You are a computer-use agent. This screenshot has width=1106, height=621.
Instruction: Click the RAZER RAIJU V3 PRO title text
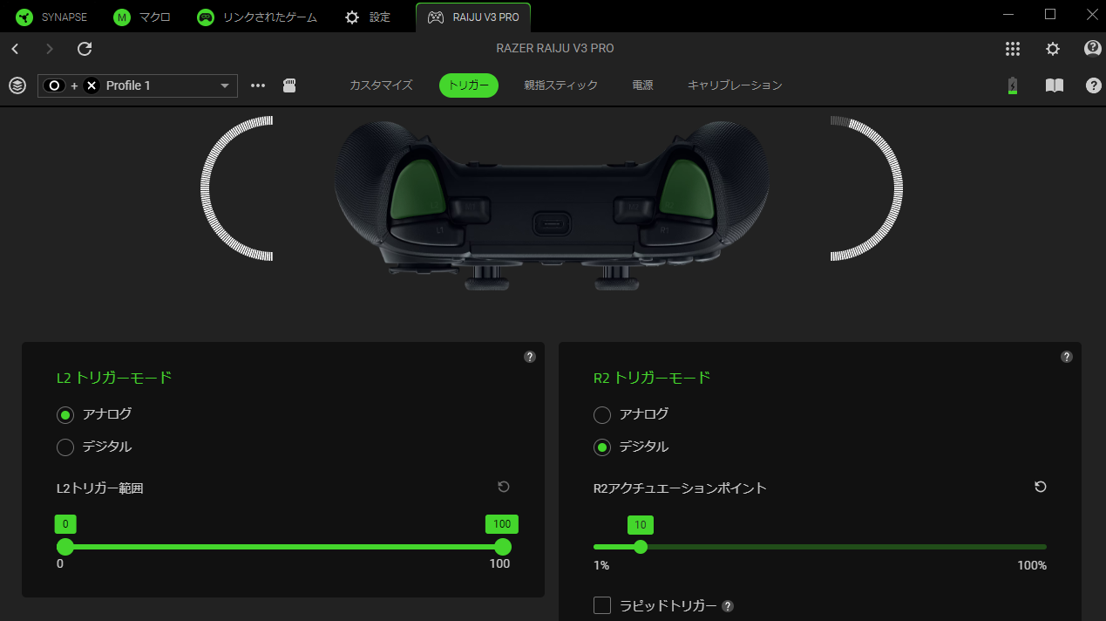click(x=555, y=48)
